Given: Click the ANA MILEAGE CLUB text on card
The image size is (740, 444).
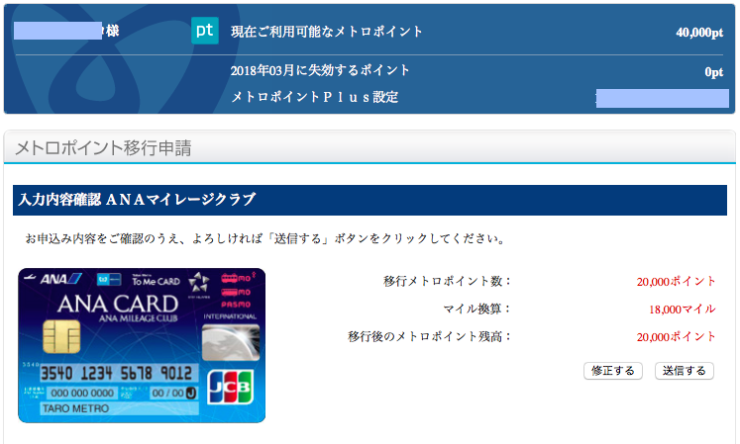Looking at the screenshot, I should point(139,318).
